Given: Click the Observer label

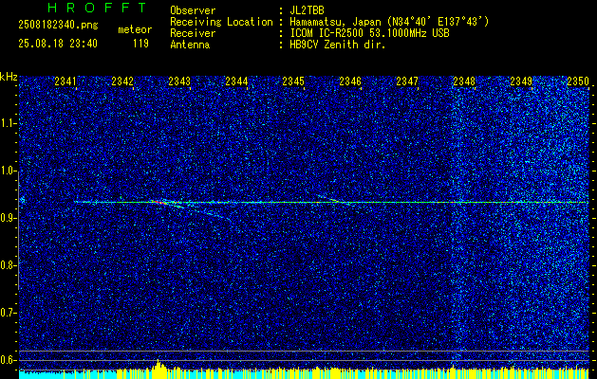Looking at the screenshot, I should tap(193, 10).
